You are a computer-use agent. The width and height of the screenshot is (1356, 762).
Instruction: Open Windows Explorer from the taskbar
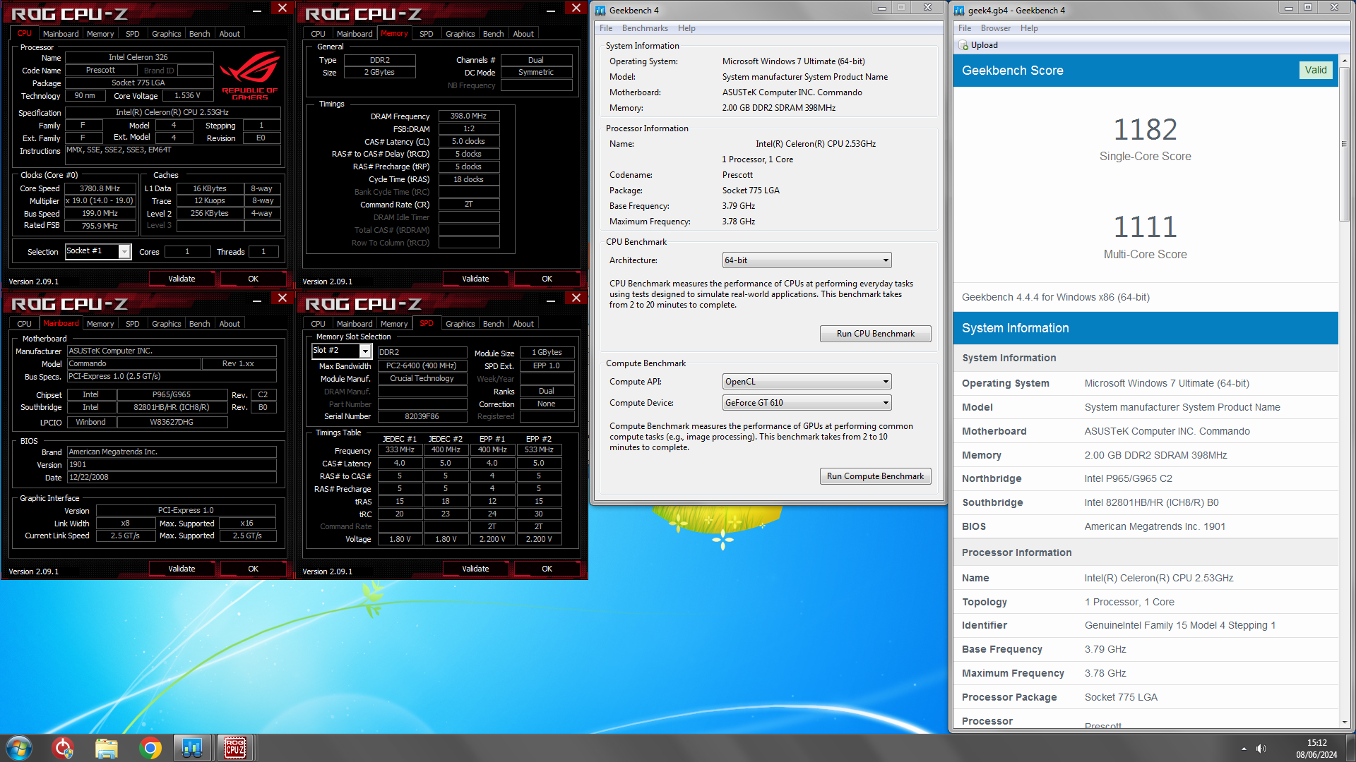(x=107, y=748)
